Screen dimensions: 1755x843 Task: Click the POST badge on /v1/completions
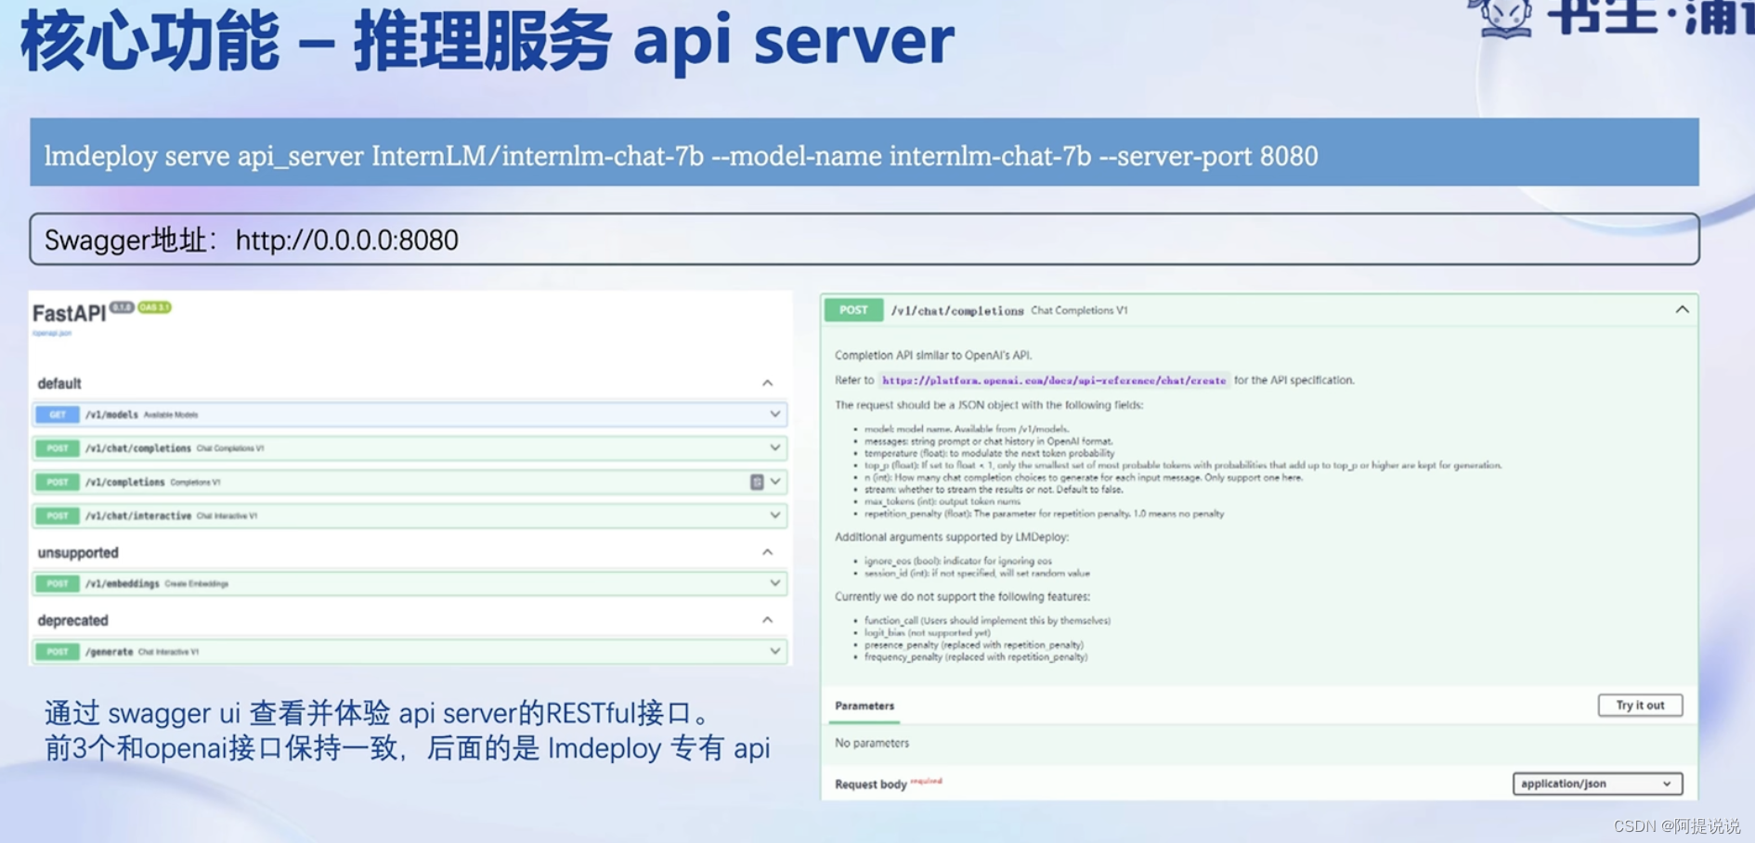click(x=57, y=482)
